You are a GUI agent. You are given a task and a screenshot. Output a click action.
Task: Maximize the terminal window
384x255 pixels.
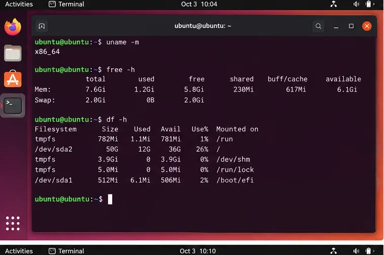pos(351,26)
